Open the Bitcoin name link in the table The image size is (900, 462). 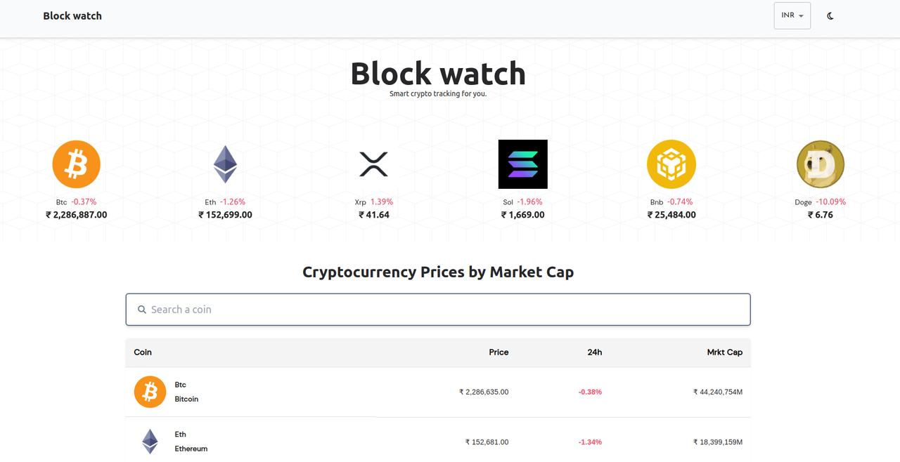(x=186, y=399)
